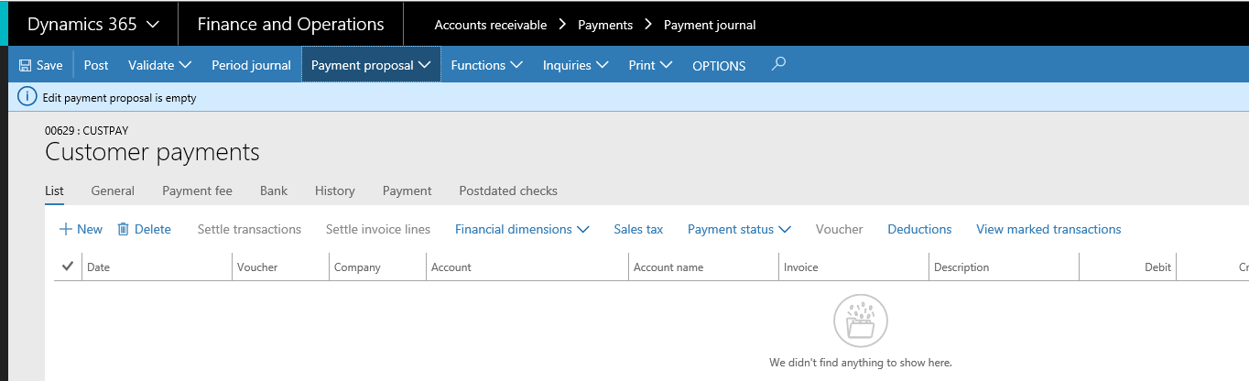Toggle the select-all checkmark in grid header
The image size is (1249, 381).
[68, 267]
